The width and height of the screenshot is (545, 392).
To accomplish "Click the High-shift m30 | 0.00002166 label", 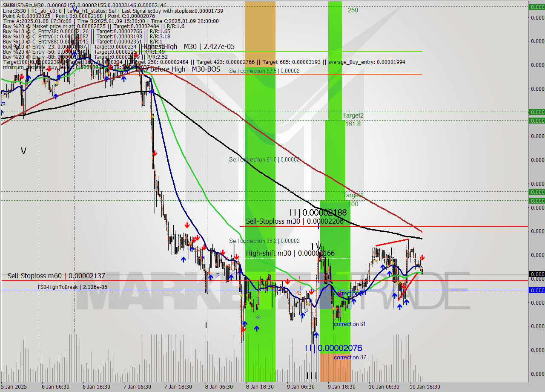I will 290,253.
